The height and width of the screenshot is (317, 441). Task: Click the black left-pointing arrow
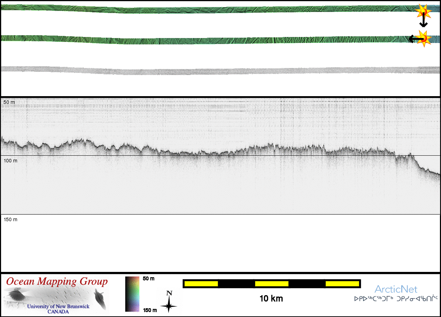click(413, 39)
